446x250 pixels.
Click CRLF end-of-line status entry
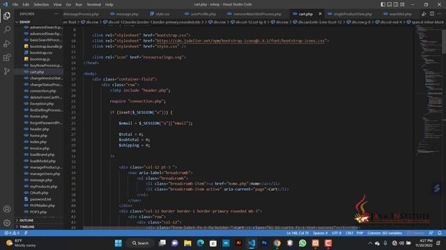349,233
